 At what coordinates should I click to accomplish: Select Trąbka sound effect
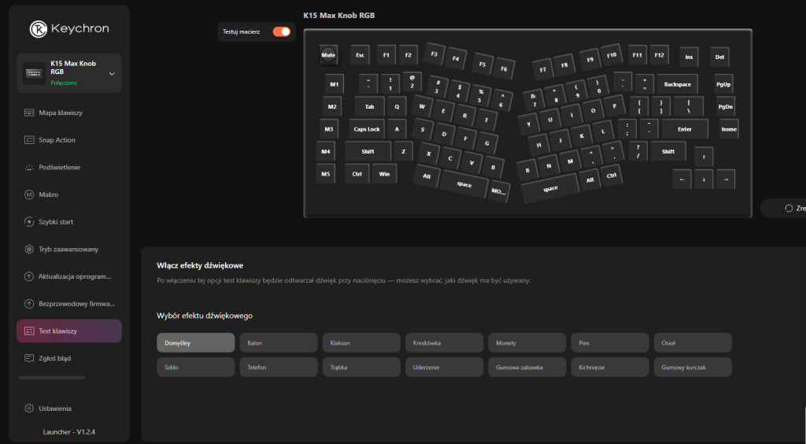click(x=361, y=368)
